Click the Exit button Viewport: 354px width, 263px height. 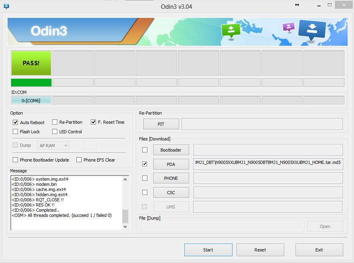(319, 250)
